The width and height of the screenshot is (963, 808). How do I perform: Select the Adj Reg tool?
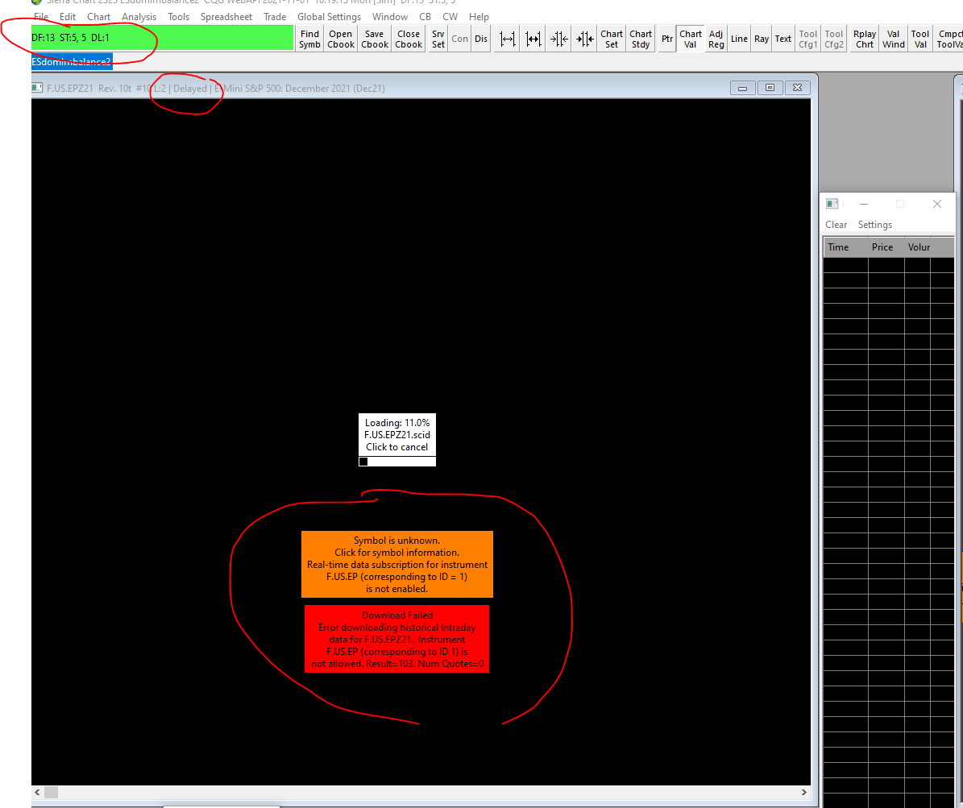716,39
